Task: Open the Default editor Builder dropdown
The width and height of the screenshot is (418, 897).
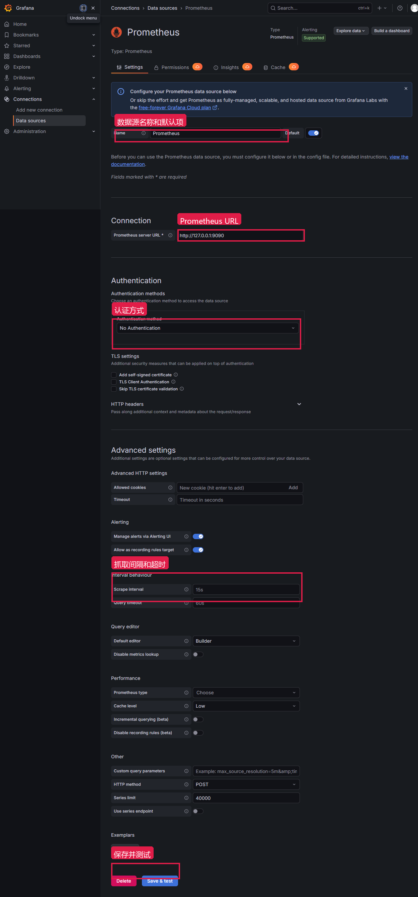Action: point(246,641)
